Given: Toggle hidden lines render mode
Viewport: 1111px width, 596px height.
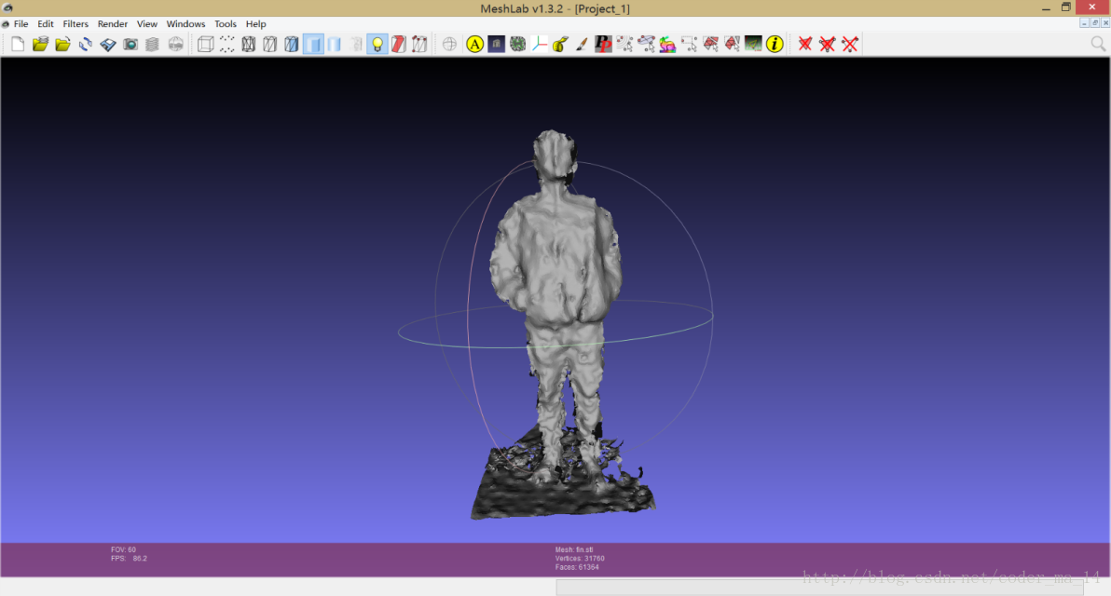Looking at the screenshot, I should 270,44.
